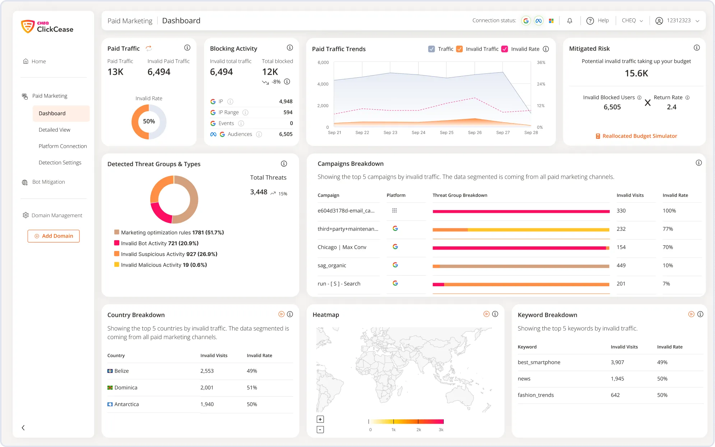Open Blocking Activity info icon
Viewport: 715px width, 447px height.
click(x=290, y=48)
